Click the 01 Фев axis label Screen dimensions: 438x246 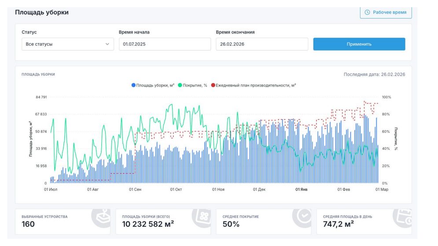point(344,189)
